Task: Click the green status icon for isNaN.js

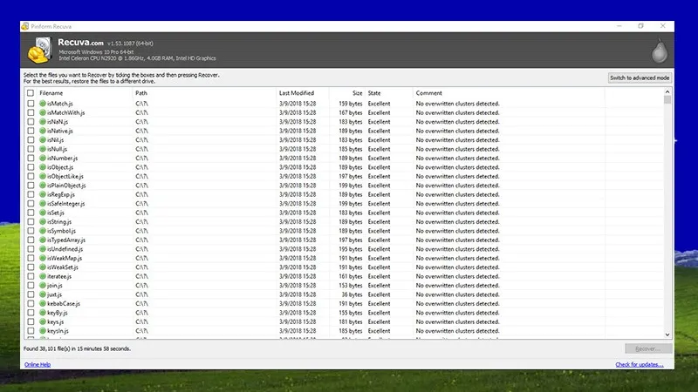Action: 43,122
